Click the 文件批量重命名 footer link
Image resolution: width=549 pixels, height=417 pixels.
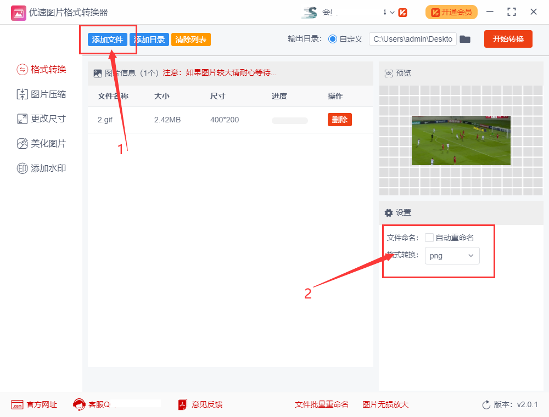[x=322, y=404]
